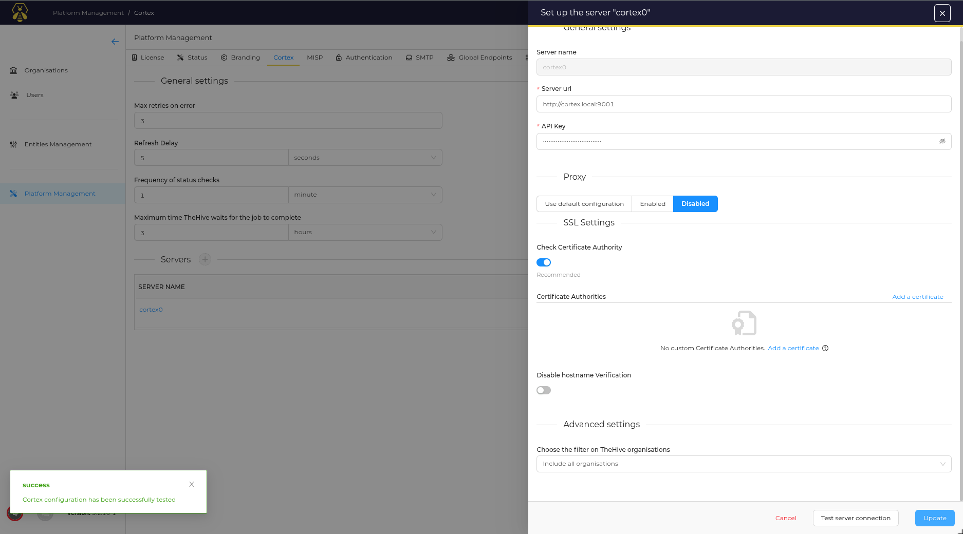Image resolution: width=963 pixels, height=534 pixels.
Task: Switch to the License tab
Action: coord(148,58)
